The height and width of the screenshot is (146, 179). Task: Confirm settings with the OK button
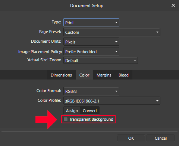point(131,138)
